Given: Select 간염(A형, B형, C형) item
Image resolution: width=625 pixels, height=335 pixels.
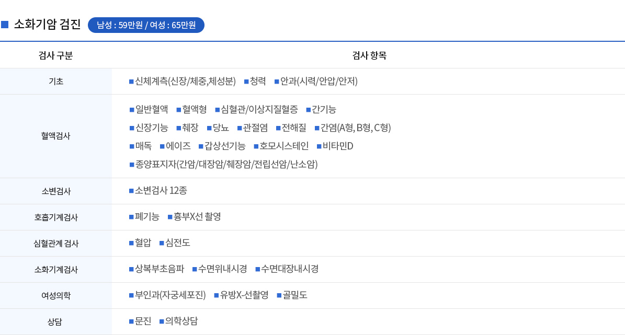Looking at the screenshot, I should (x=356, y=128).
